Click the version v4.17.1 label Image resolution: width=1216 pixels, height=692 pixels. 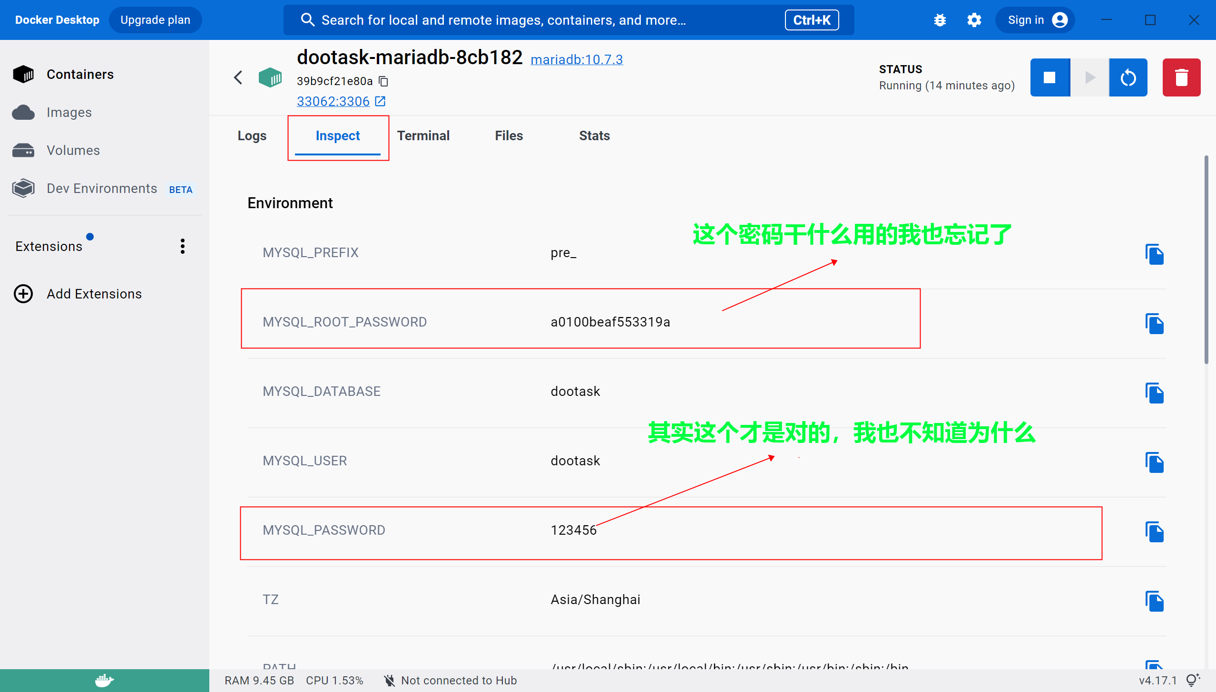coord(1157,681)
